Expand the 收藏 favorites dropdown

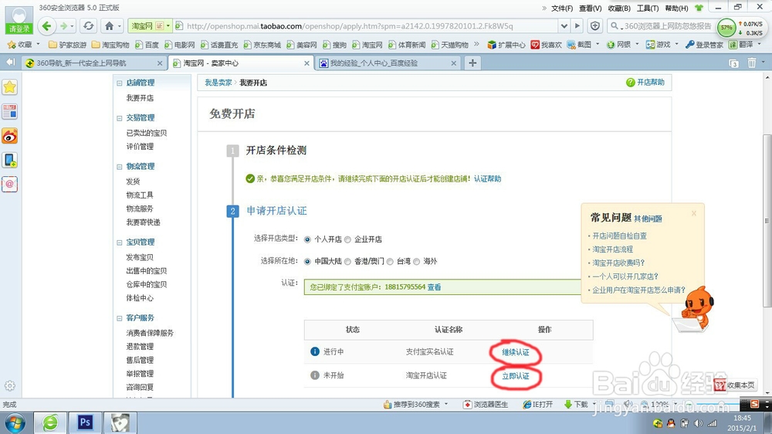point(38,44)
